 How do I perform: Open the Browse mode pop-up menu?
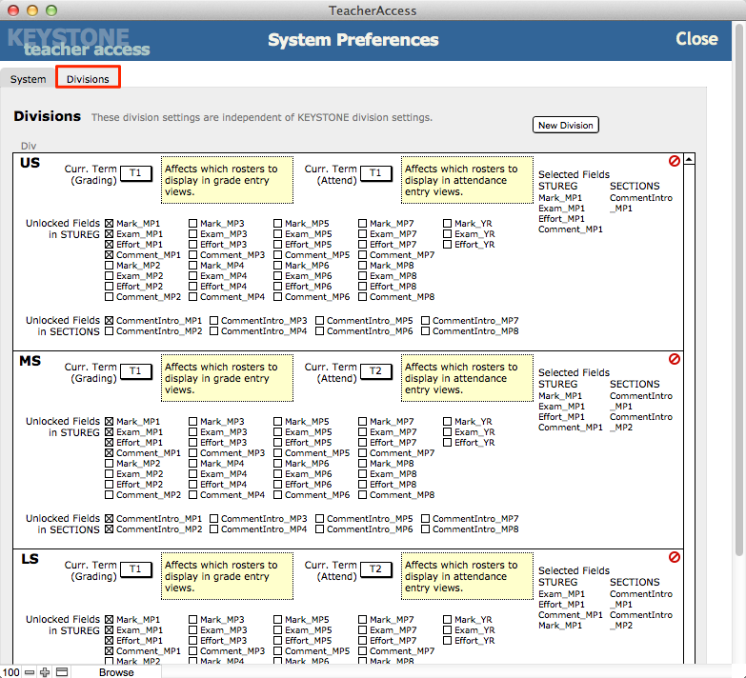click(x=117, y=672)
